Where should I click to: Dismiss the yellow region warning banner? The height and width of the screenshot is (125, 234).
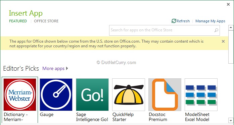223,41
